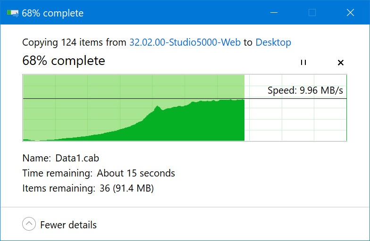Click the copy dialog icon in title bar
The height and width of the screenshot is (241, 370).
click(x=12, y=13)
